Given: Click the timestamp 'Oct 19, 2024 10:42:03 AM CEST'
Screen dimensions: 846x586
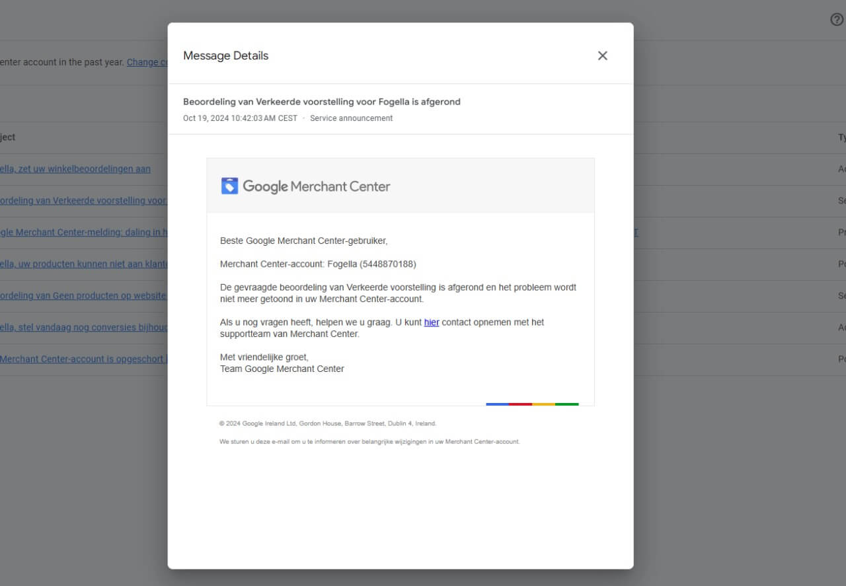Looking at the screenshot, I should [240, 118].
